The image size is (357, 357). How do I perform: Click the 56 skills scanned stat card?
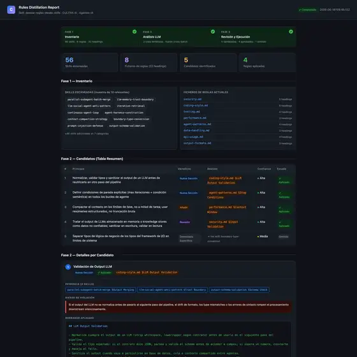coord(89,62)
